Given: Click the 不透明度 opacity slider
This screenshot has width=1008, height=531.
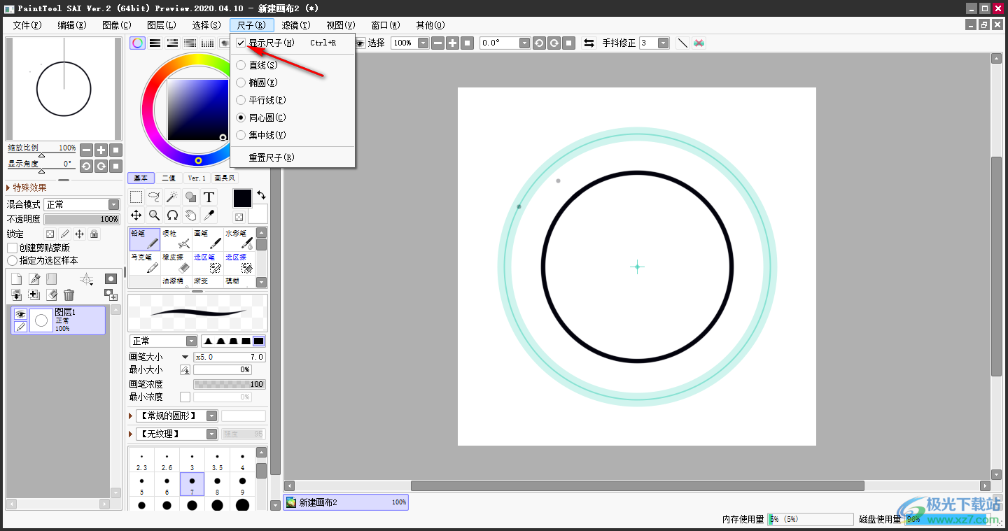Looking at the screenshot, I should (82, 219).
